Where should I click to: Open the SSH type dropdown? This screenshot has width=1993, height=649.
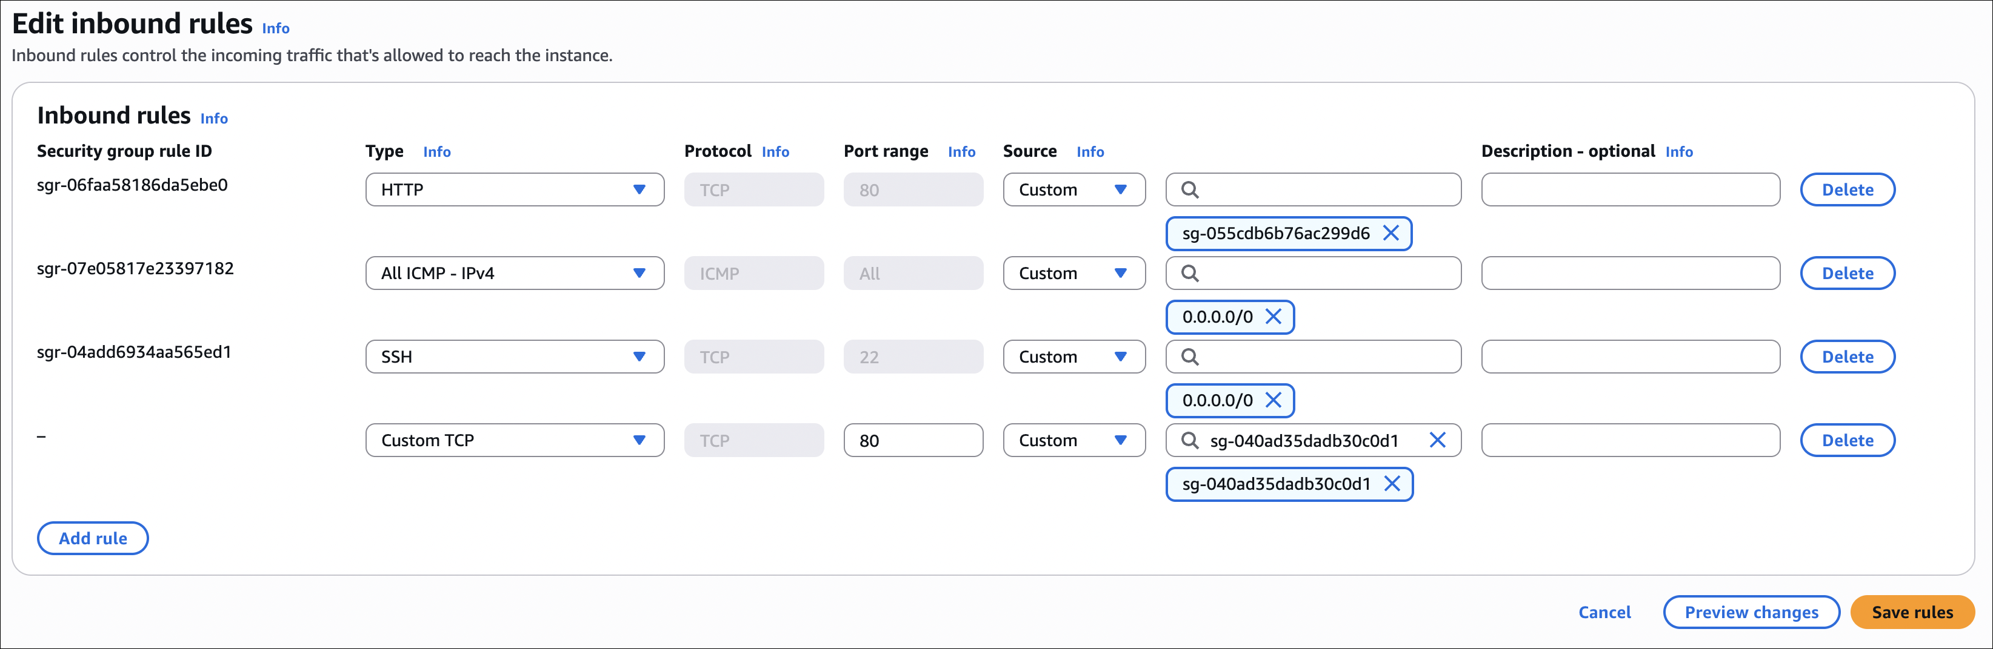[515, 357]
